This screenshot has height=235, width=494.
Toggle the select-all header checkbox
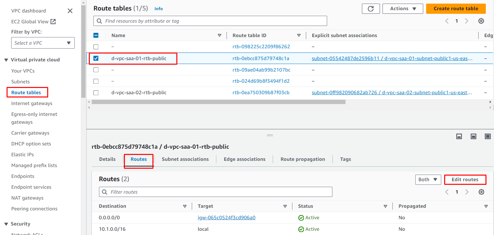pos(96,35)
